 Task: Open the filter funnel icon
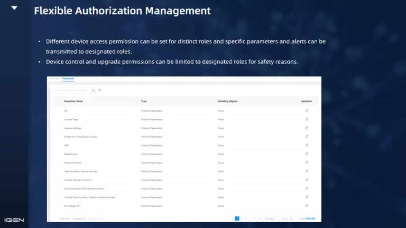99,90
